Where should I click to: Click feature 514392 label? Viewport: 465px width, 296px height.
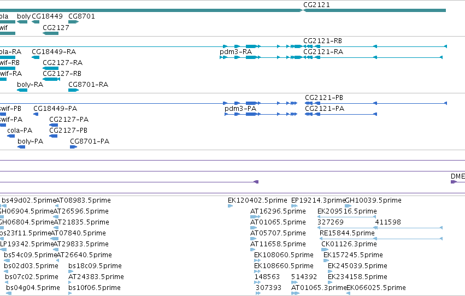click(304, 277)
